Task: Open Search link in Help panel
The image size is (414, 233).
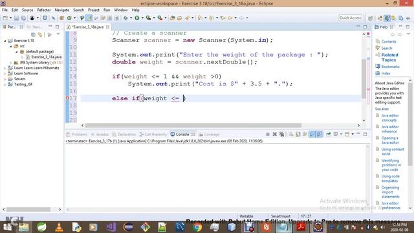Action: (387, 48)
